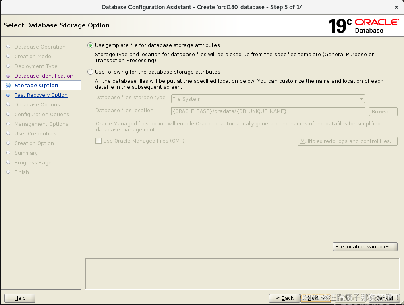Select Storage Option step in sidebar
The width and height of the screenshot is (404, 305).
(x=36, y=85)
